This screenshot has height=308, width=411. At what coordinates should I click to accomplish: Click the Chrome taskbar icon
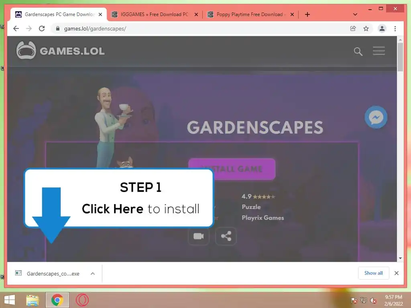(x=57, y=300)
